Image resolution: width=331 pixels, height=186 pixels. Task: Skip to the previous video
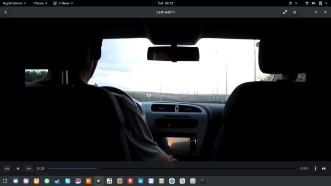pyautogui.click(x=7, y=168)
